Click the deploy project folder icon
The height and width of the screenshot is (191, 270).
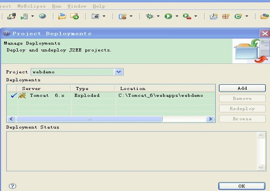pos(62,16)
